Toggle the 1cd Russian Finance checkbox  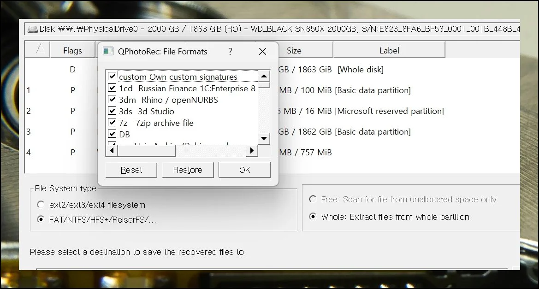112,88
